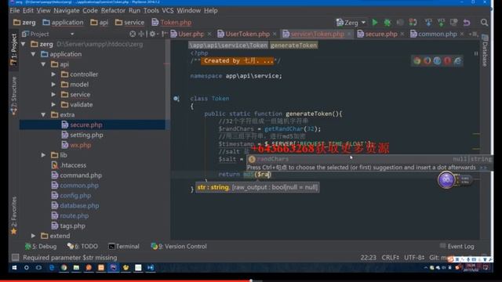Open the Navigate menu
This screenshot has width=502, height=282.
66,10
